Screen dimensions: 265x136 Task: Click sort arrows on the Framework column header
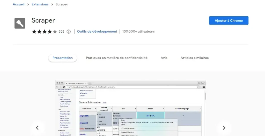(x=95, y=109)
